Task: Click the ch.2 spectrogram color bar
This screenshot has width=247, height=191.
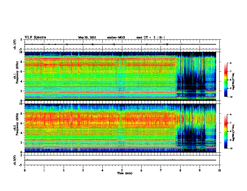Action: tap(226, 131)
